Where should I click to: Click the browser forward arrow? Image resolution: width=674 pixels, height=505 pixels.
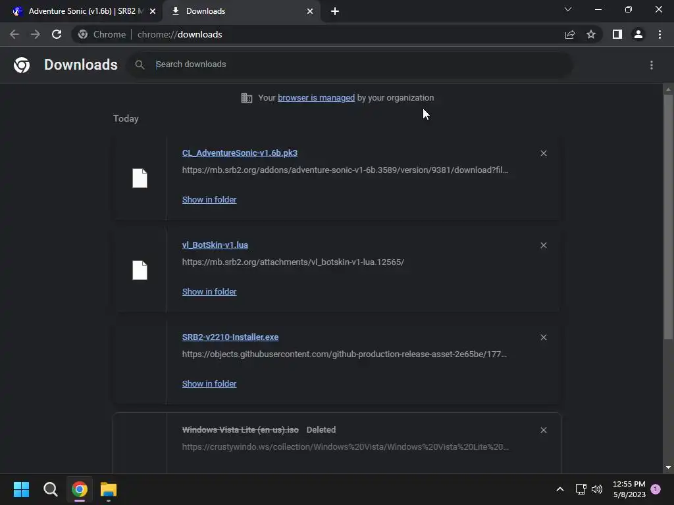pyautogui.click(x=36, y=34)
